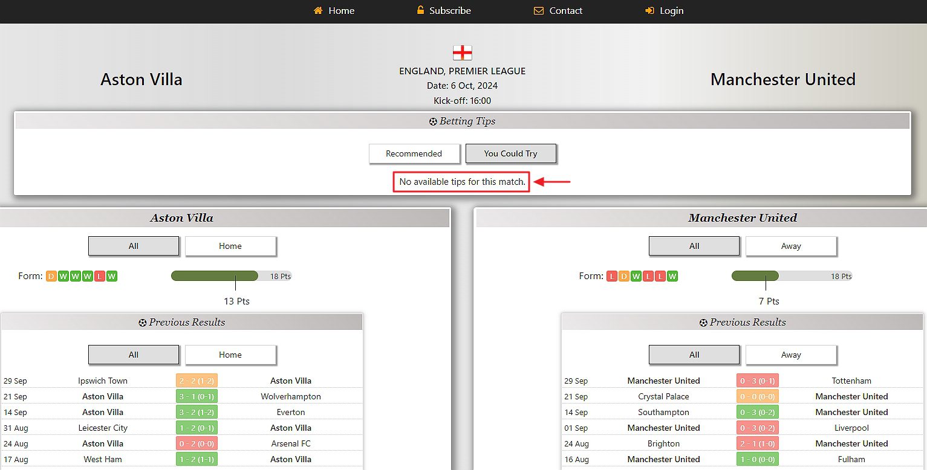This screenshot has height=470, width=927.
Task: Click Brighton team name
Action: click(x=663, y=443)
